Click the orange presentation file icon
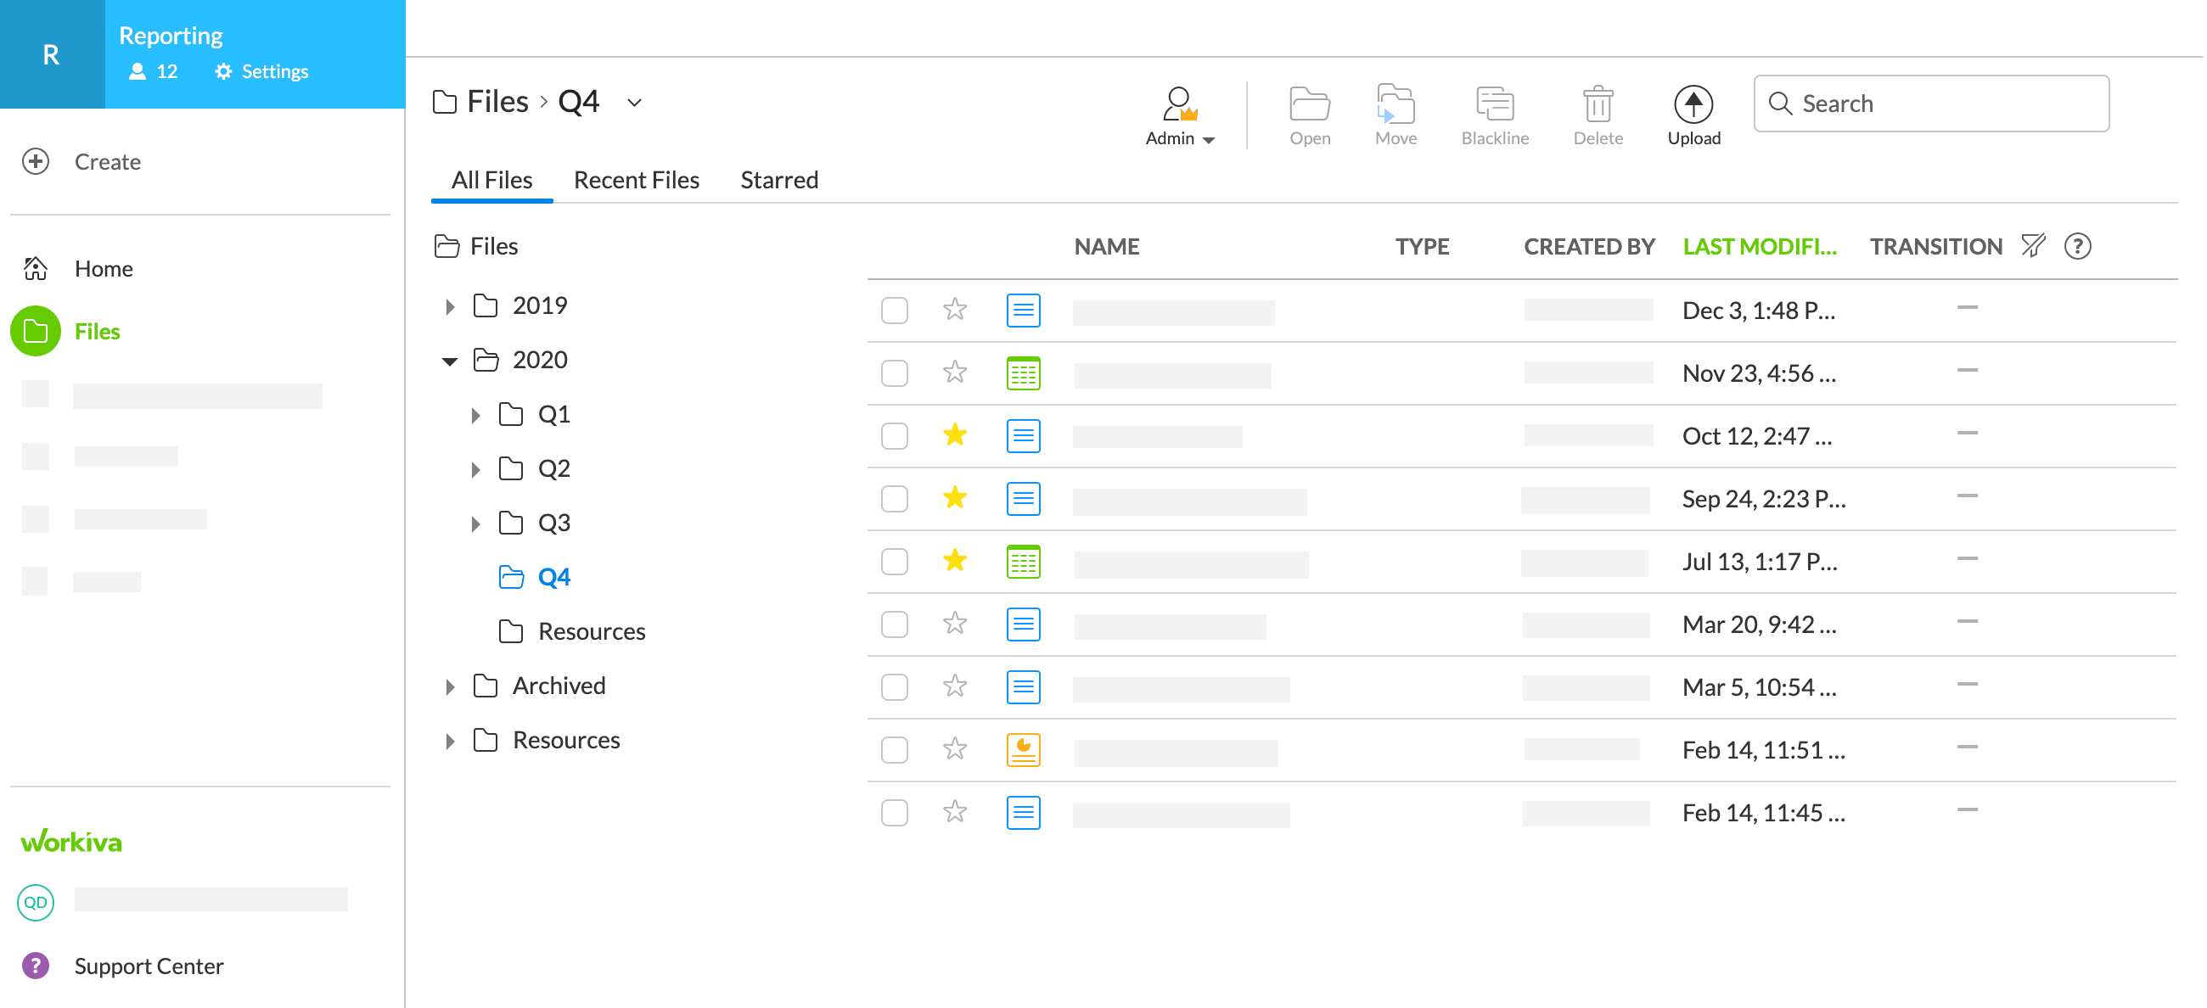Image resolution: width=2207 pixels, height=1008 pixels. click(x=1022, y=749)
